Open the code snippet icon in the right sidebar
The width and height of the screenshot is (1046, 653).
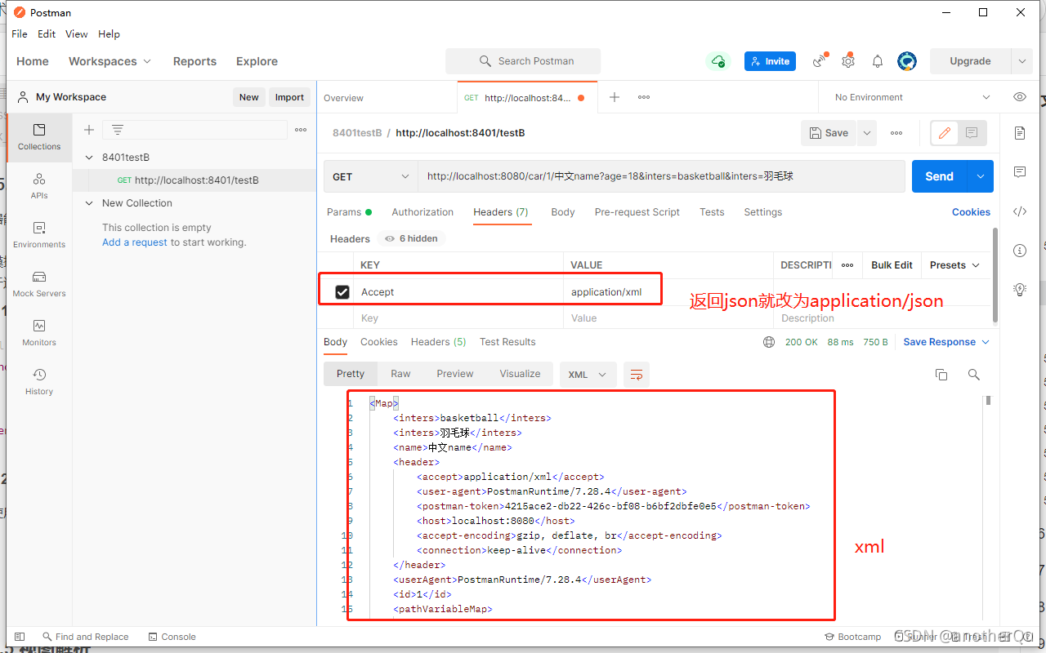pos(1020,211)
